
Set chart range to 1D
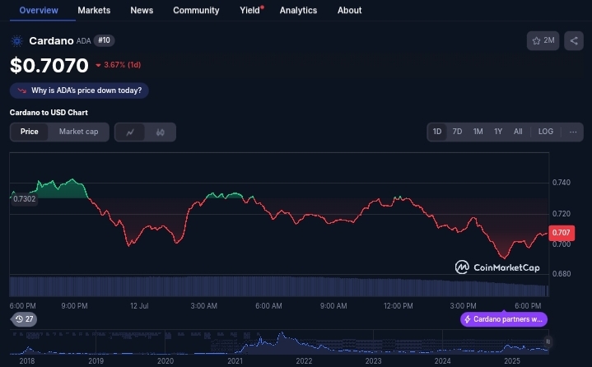[x=437, y=132]
